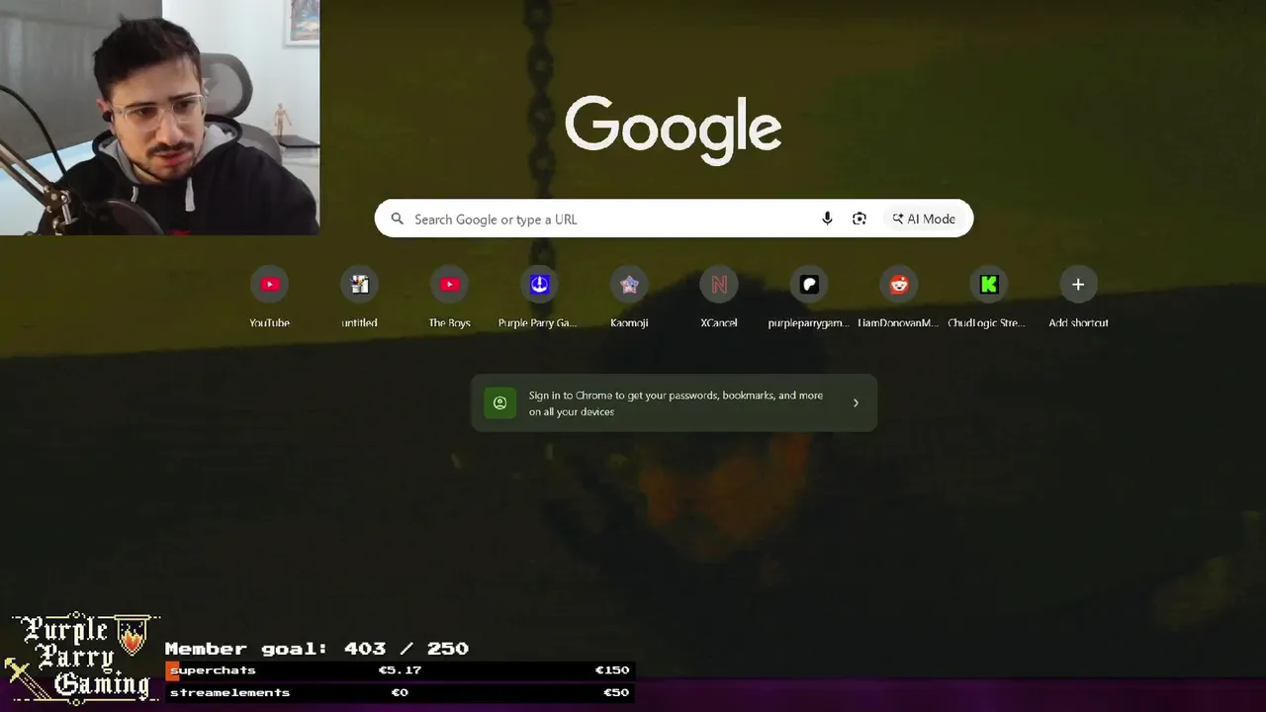Click the webcam feed thumbnail
The height and width of the screenshot is (712, 1266).
coord(159,118)
